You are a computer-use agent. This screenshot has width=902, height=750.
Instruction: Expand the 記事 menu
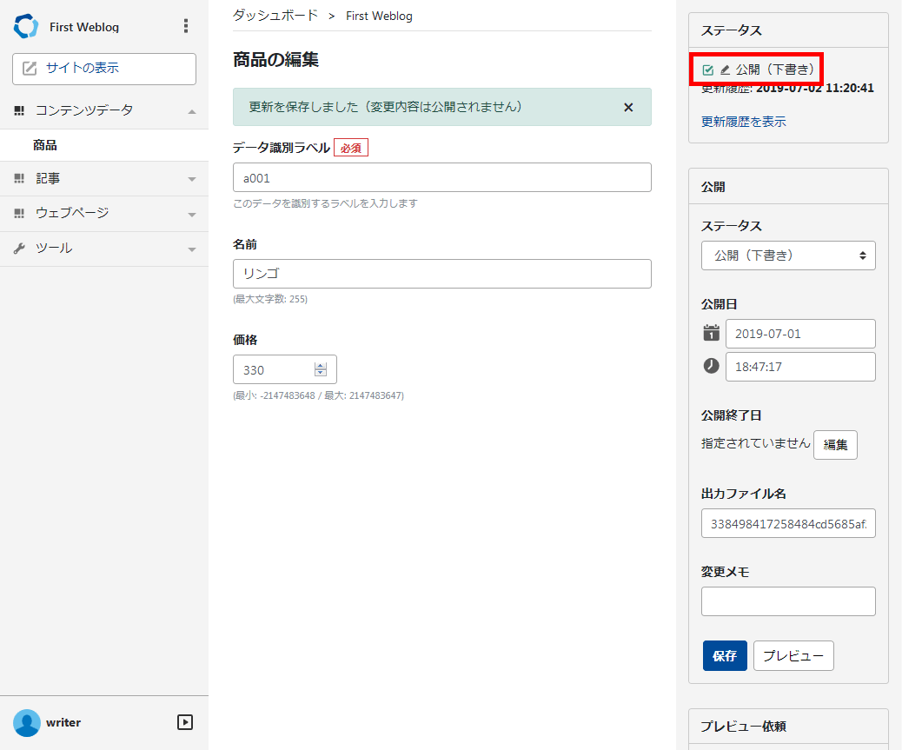(x=191, y=179)
